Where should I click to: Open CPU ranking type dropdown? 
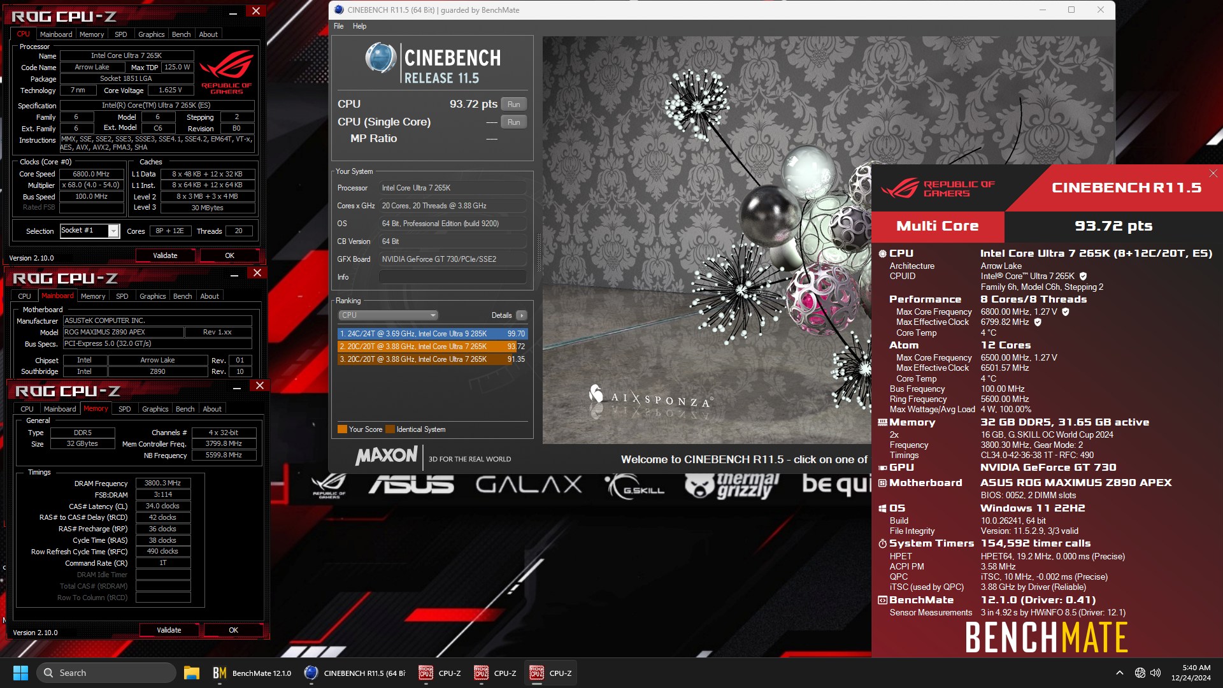pos(388,315)
